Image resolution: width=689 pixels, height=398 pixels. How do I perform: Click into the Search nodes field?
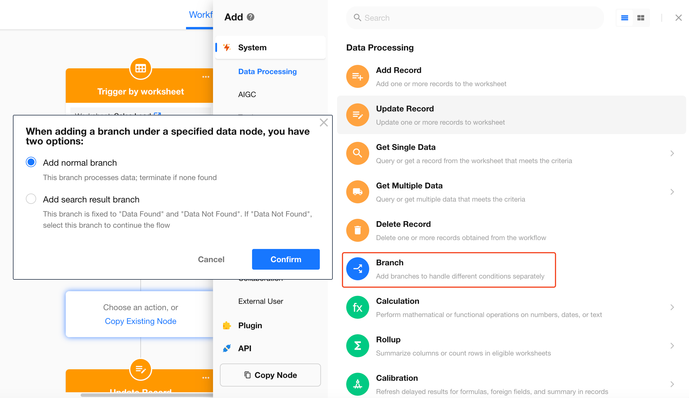pyautogui.click(x=475, y=18)
